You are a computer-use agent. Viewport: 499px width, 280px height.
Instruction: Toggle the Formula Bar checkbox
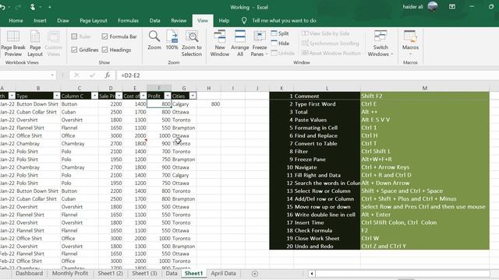[104, 37]
